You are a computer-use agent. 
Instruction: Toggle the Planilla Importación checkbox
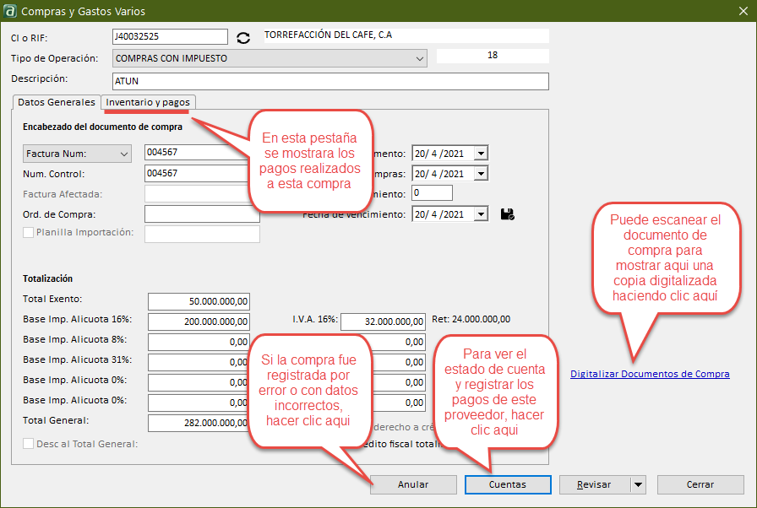click(29, 232)
